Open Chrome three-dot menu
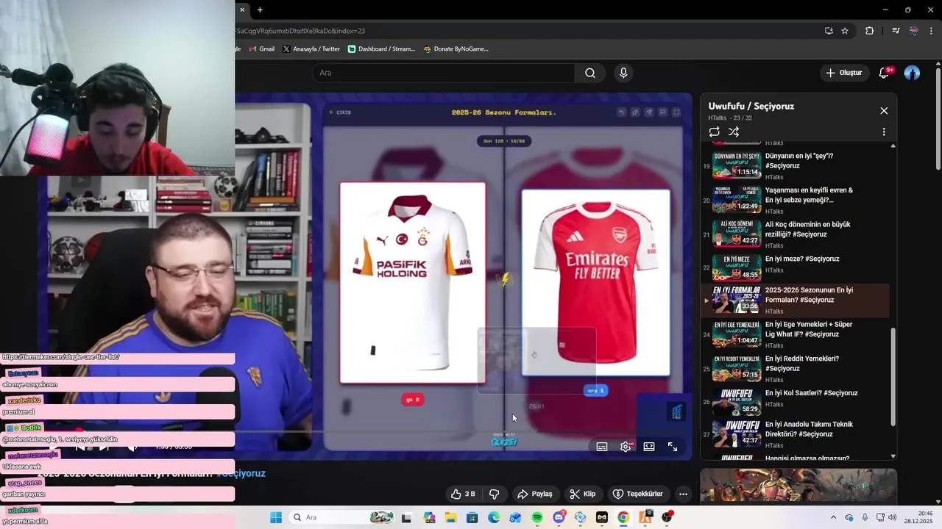The width and height of the screenshot is (942, 529). pyautogui.click(x=932, y=31)
